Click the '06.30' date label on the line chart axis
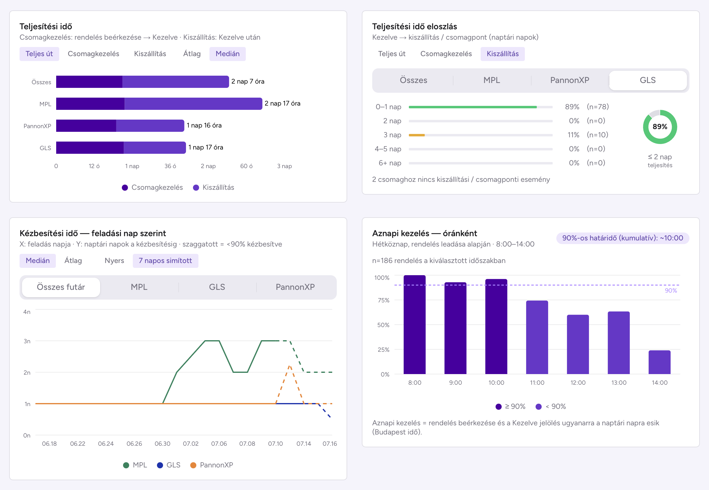 [x=162, y=444]
